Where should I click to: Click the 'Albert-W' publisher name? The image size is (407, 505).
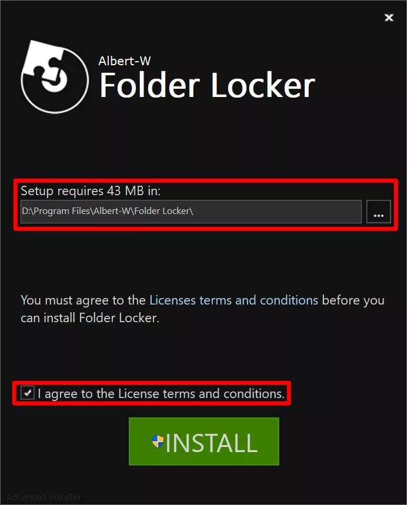[x=124, y=61]
